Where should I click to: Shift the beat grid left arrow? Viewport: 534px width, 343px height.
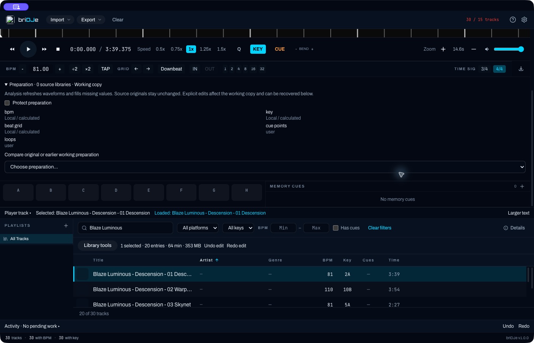(136, 69)
